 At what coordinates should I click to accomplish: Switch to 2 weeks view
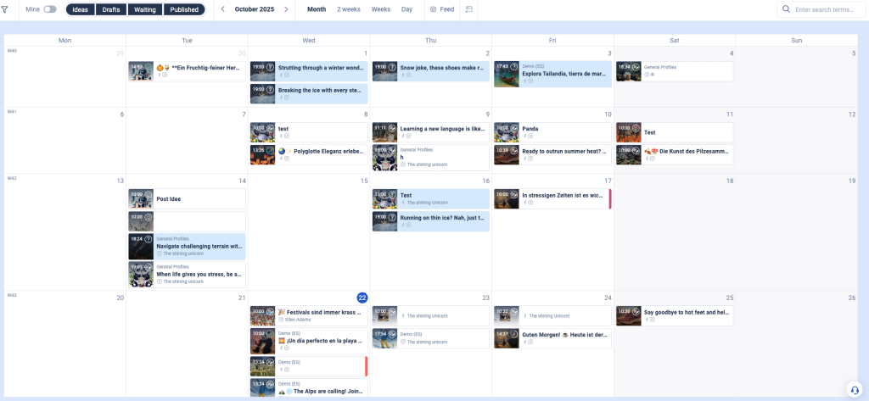pyautogui.click(x=349, y=9)
